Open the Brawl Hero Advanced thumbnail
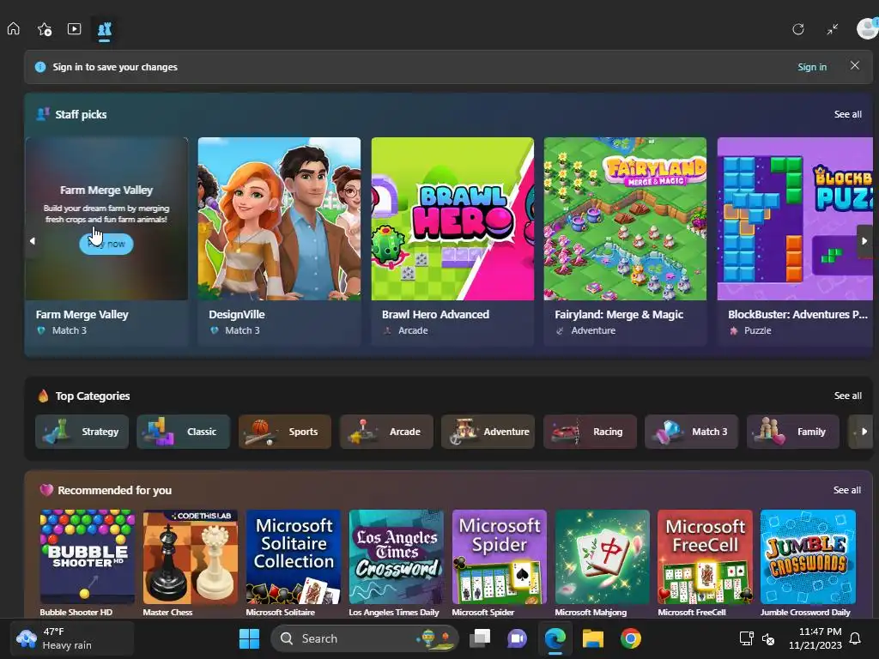The height and width of the screenshot is (659, 879). 452,219
